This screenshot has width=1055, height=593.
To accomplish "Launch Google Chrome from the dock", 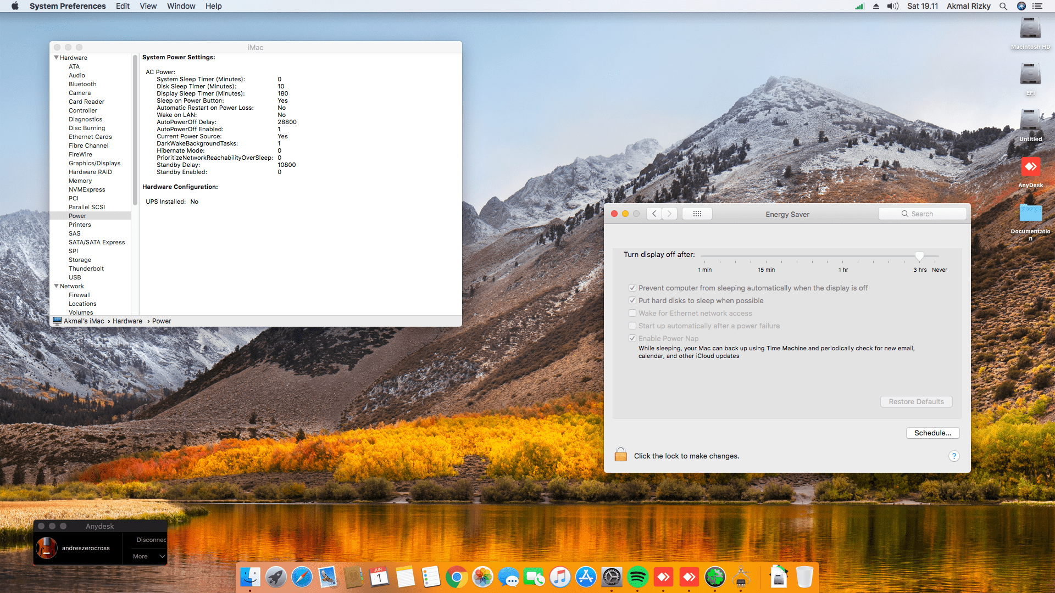I will pyautogui.click(x=456, y=577).
